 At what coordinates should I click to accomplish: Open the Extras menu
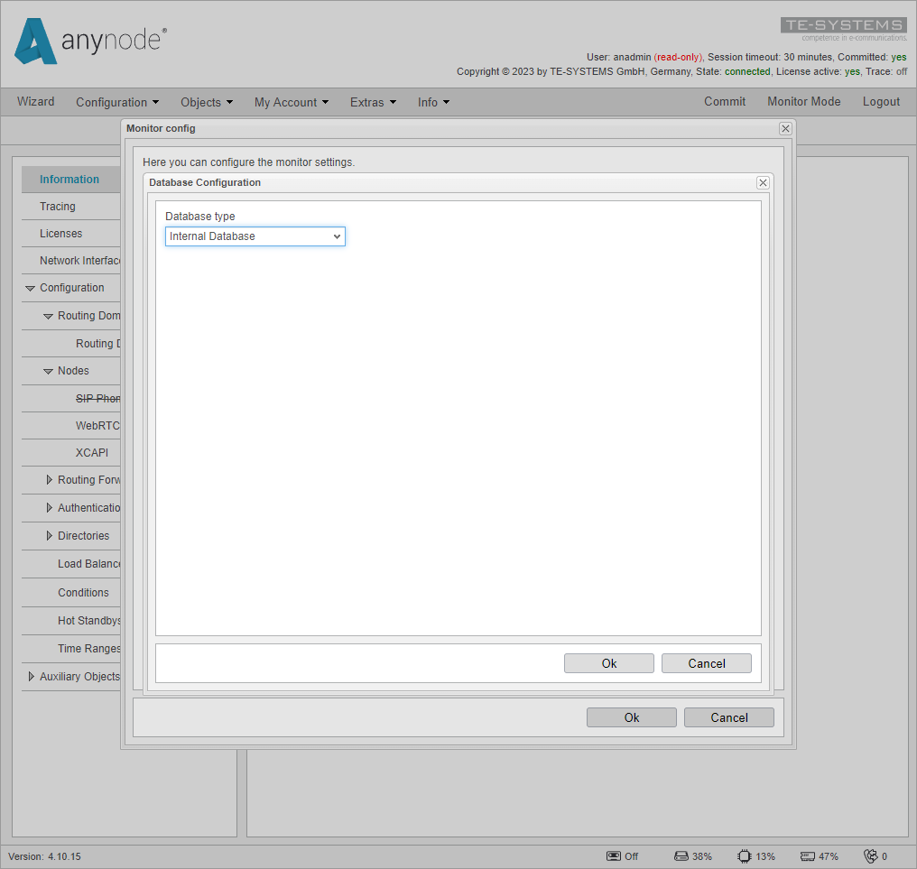(x=373, y=102)
